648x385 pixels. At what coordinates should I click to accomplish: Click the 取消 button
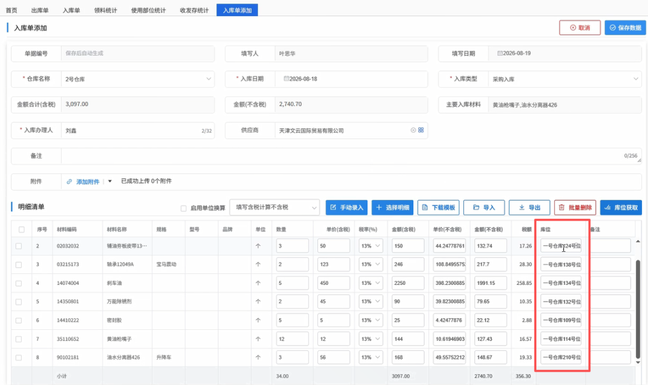click(x=580, y=28)
